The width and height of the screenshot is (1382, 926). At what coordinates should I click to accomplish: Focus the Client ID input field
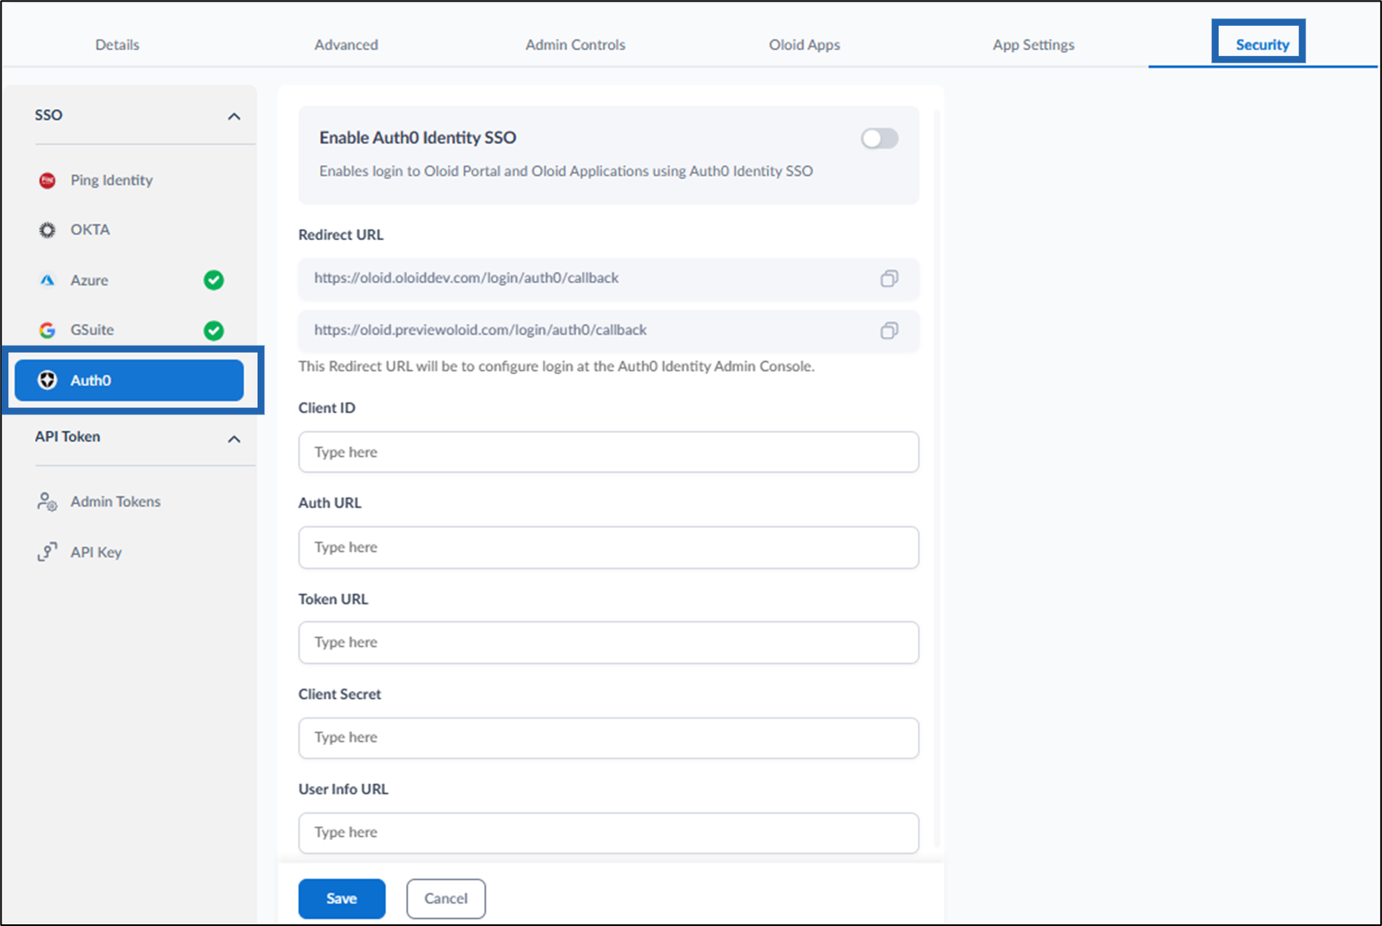[x=608, y=452]
